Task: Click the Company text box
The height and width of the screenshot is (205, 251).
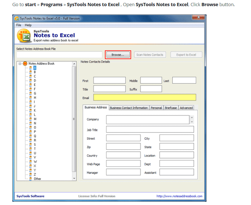Action: [x=148, y=120]
